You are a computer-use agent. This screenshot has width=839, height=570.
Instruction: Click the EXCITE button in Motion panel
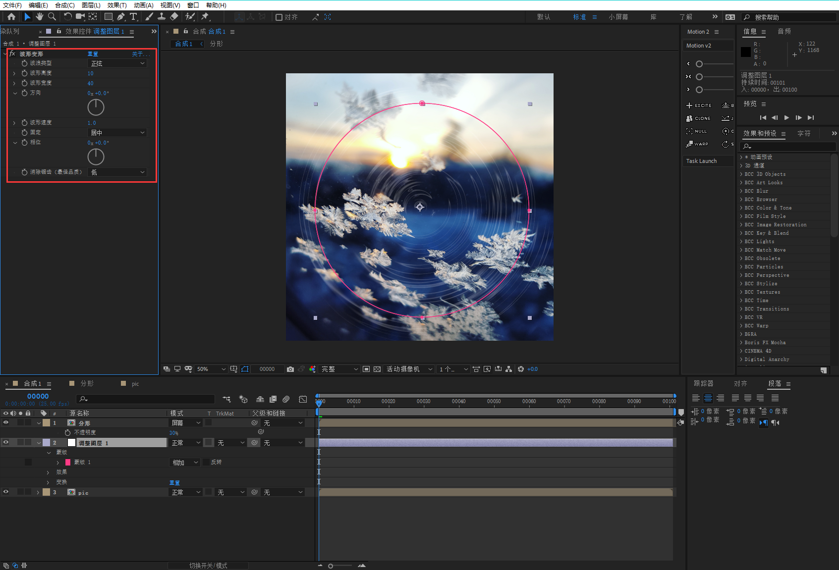(699, 105)
